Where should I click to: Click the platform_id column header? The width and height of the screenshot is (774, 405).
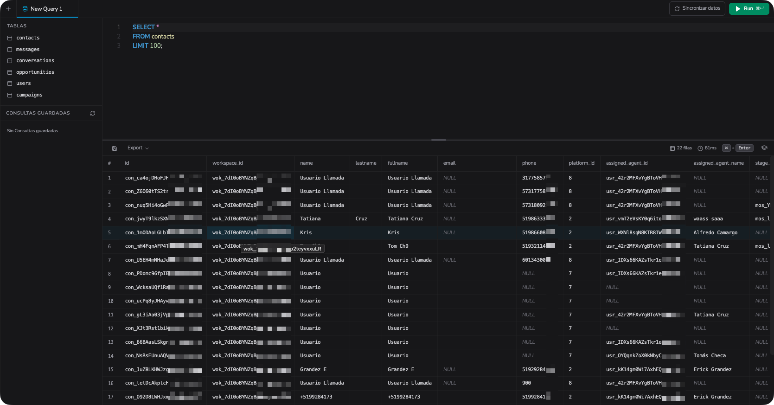(x=582, y=163)
